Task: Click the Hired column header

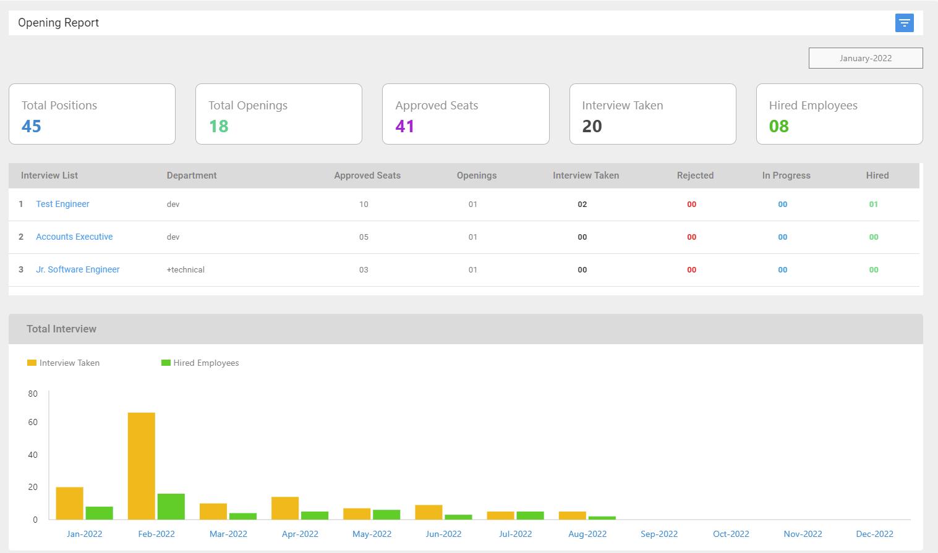Action: click(877, 175)
